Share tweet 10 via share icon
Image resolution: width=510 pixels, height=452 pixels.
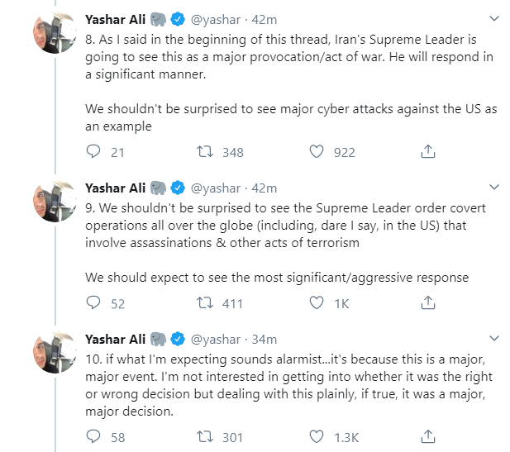427,436
